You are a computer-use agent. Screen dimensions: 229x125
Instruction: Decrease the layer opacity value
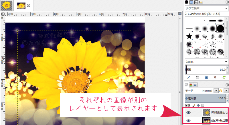[x=227, y=100]
